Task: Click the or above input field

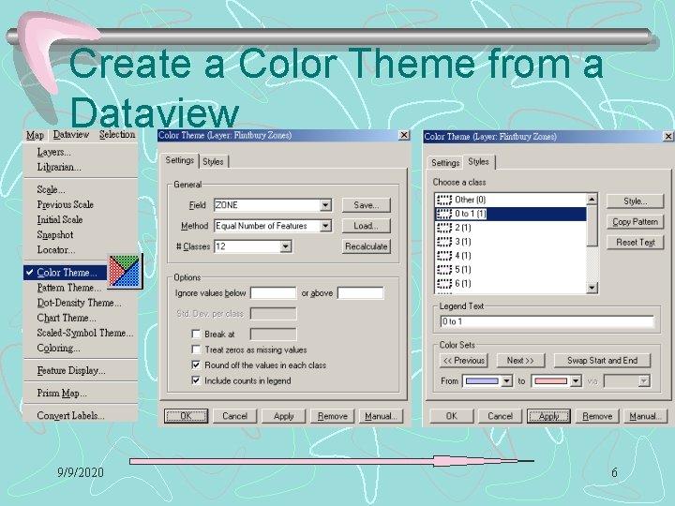Action: (x=360, y=293)
